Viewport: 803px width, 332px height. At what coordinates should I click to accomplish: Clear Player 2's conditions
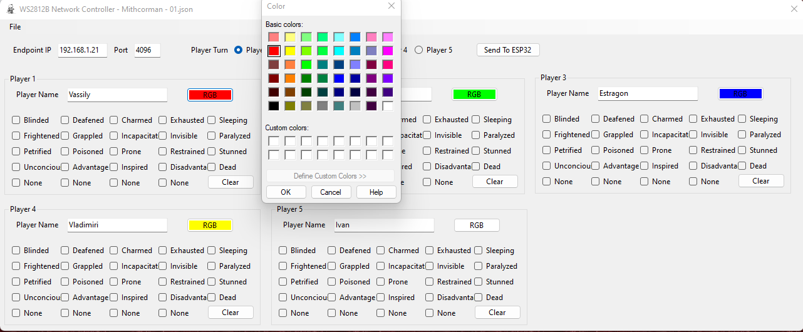click(x=495, y=182)
